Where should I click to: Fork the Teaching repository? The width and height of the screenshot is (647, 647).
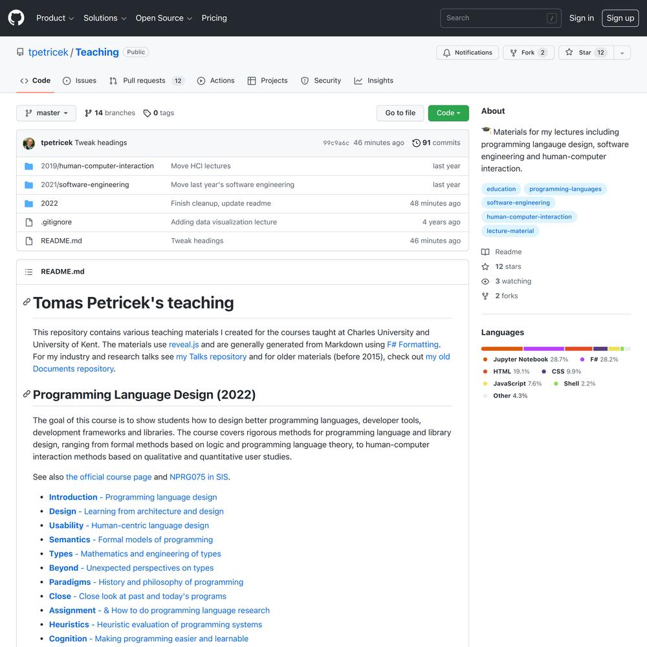pyautogui.click(x=529, y=52)
